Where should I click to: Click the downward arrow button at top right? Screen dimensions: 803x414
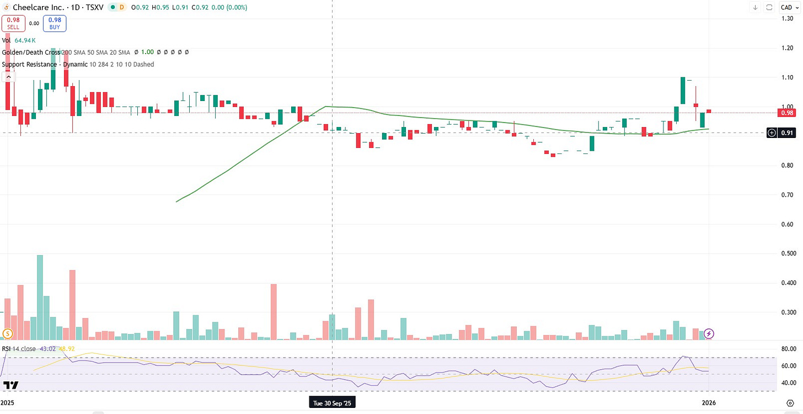coord(755,7)
